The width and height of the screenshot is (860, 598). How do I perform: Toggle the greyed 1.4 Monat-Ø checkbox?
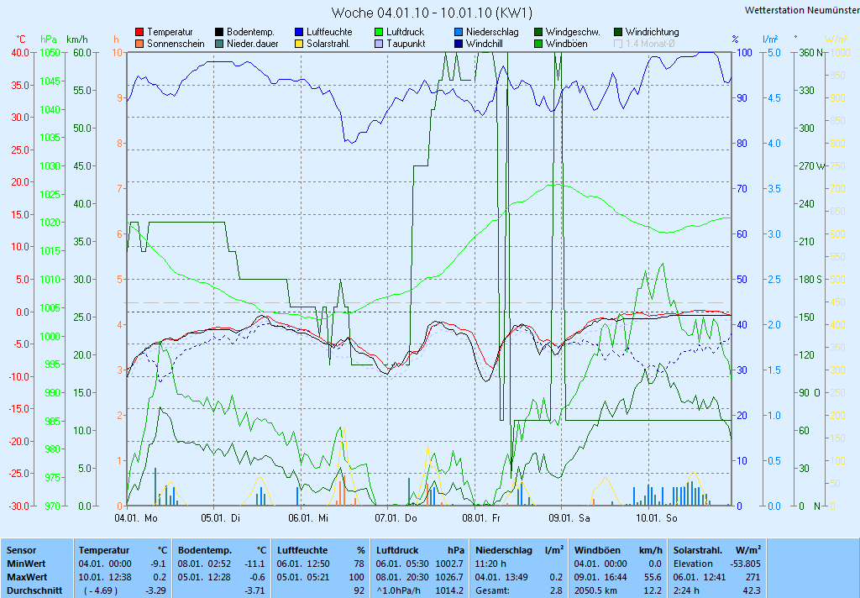[x=618, y=44]
